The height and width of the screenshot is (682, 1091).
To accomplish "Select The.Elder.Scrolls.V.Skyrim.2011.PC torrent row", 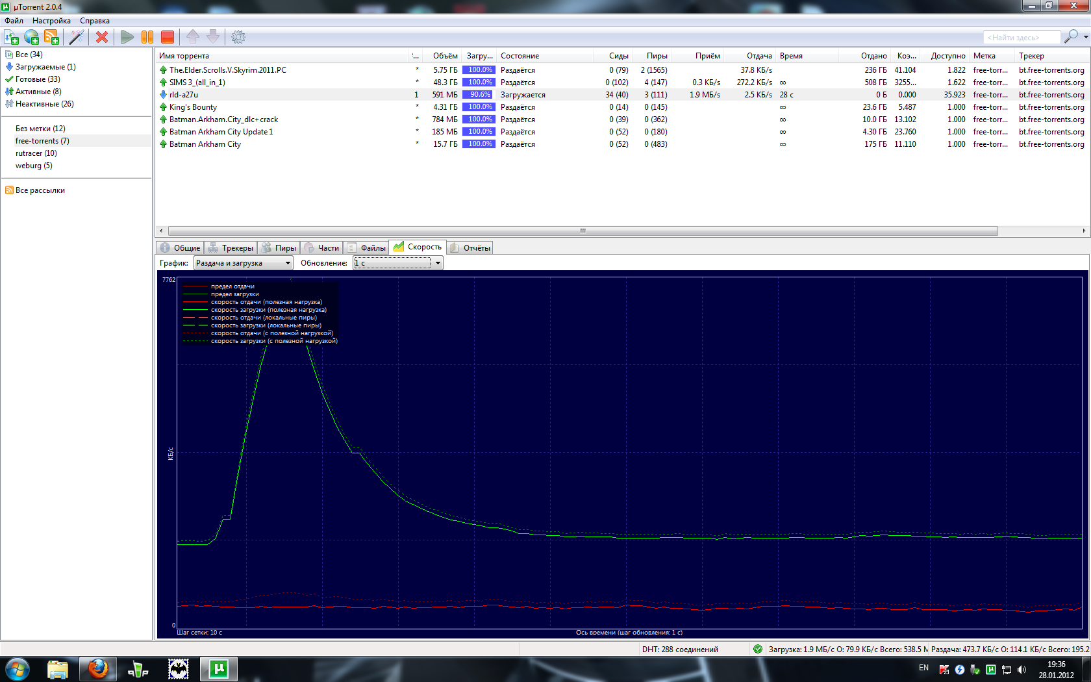I will pos(621,70).
